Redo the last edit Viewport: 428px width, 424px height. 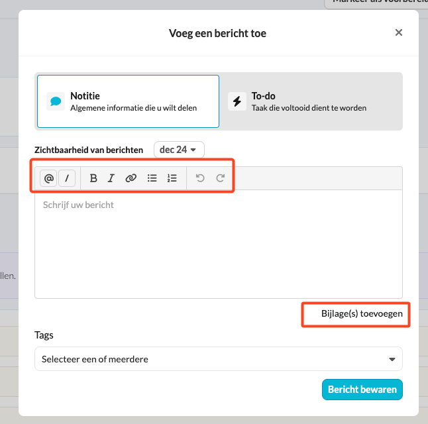(220, 178)
